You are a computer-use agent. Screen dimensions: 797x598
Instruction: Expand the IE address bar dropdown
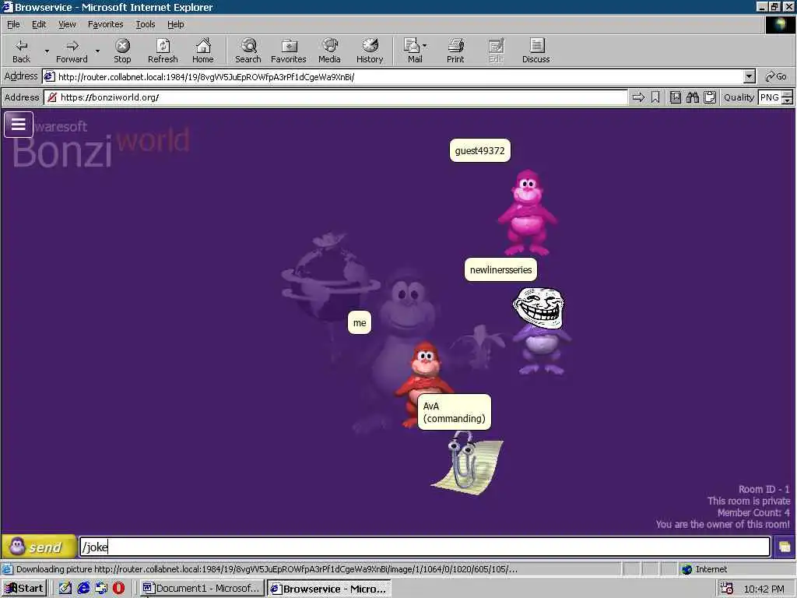750,77
